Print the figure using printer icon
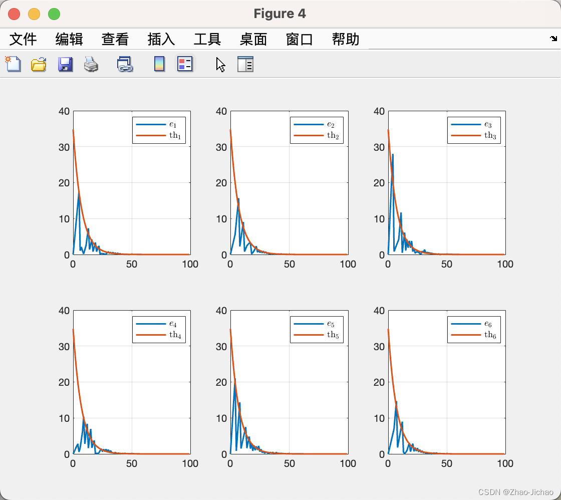This screenshot has height=500, width=561. [91, 65]
